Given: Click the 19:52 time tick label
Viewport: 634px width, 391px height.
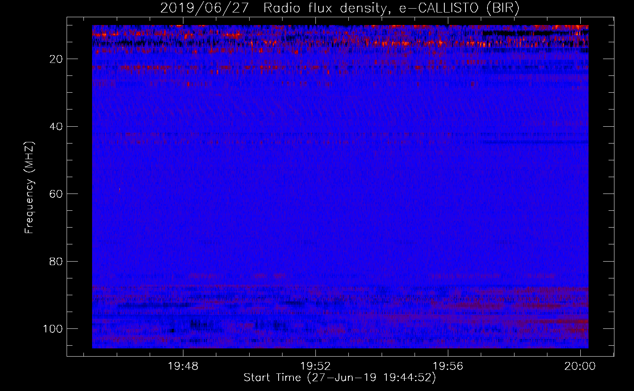Looking at the screenshot, I should pyautogui.click(x=315, y=366).
